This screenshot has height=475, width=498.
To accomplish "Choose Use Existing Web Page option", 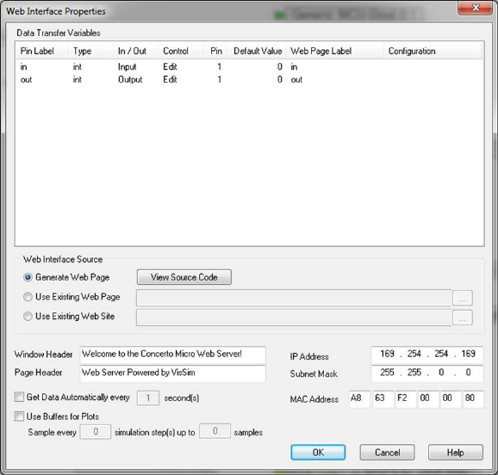I will point(28,297).
